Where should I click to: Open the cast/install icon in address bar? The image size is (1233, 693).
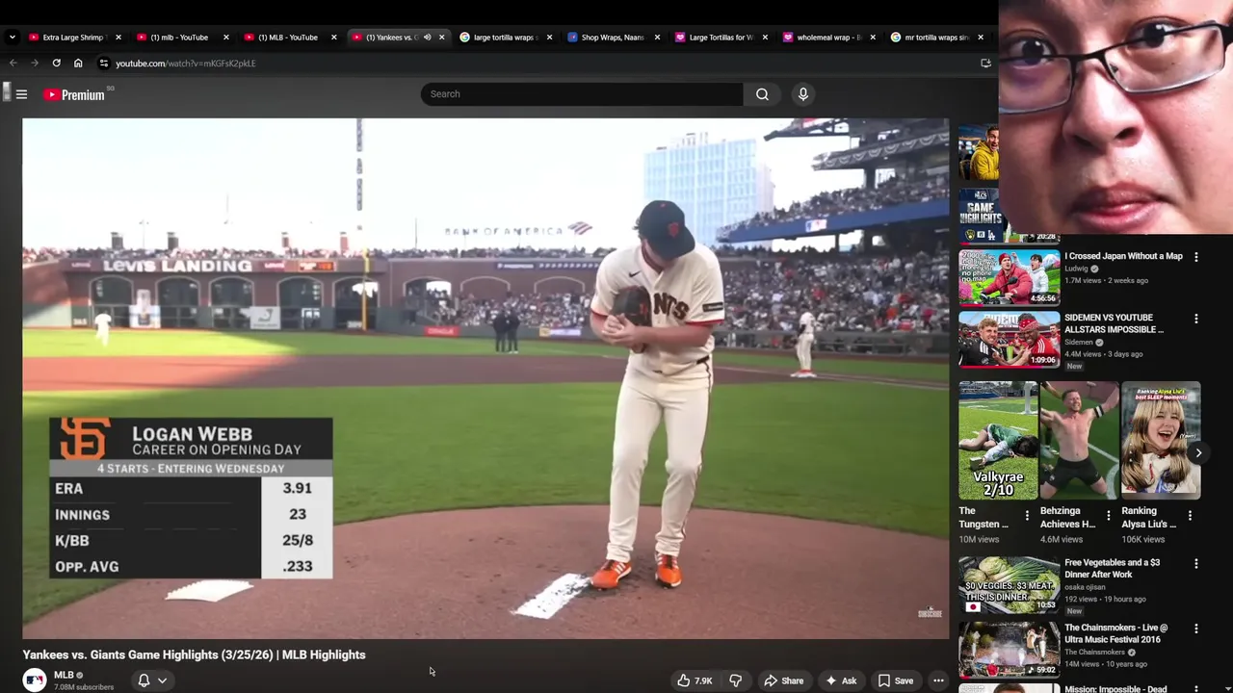985,64
